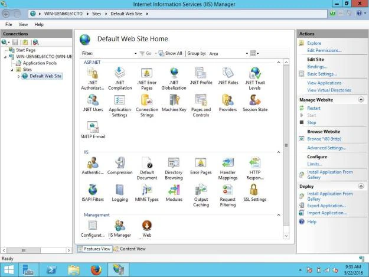Switch to the Content View tab

(x=130, y=249)
